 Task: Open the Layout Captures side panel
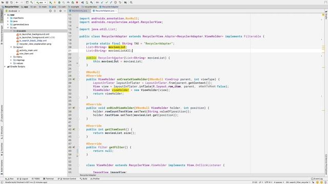click(2, 113)
